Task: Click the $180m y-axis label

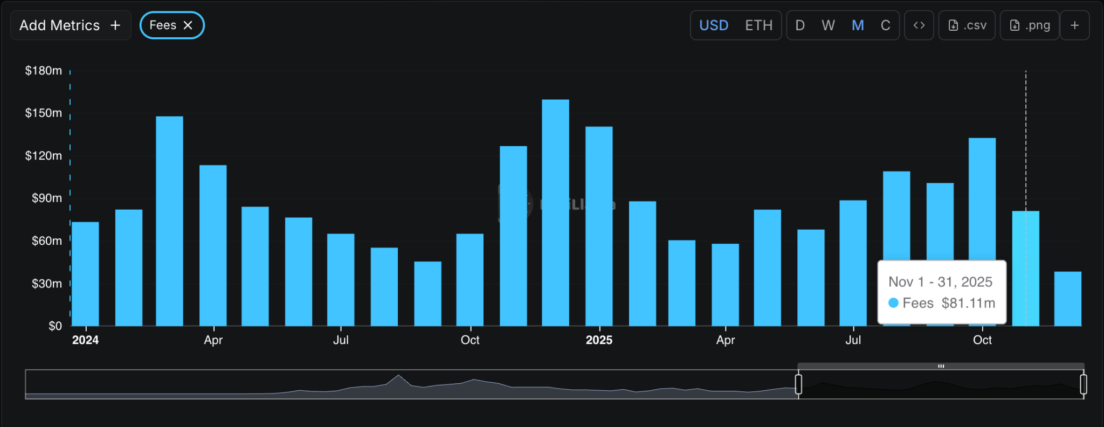Action: 44,71
